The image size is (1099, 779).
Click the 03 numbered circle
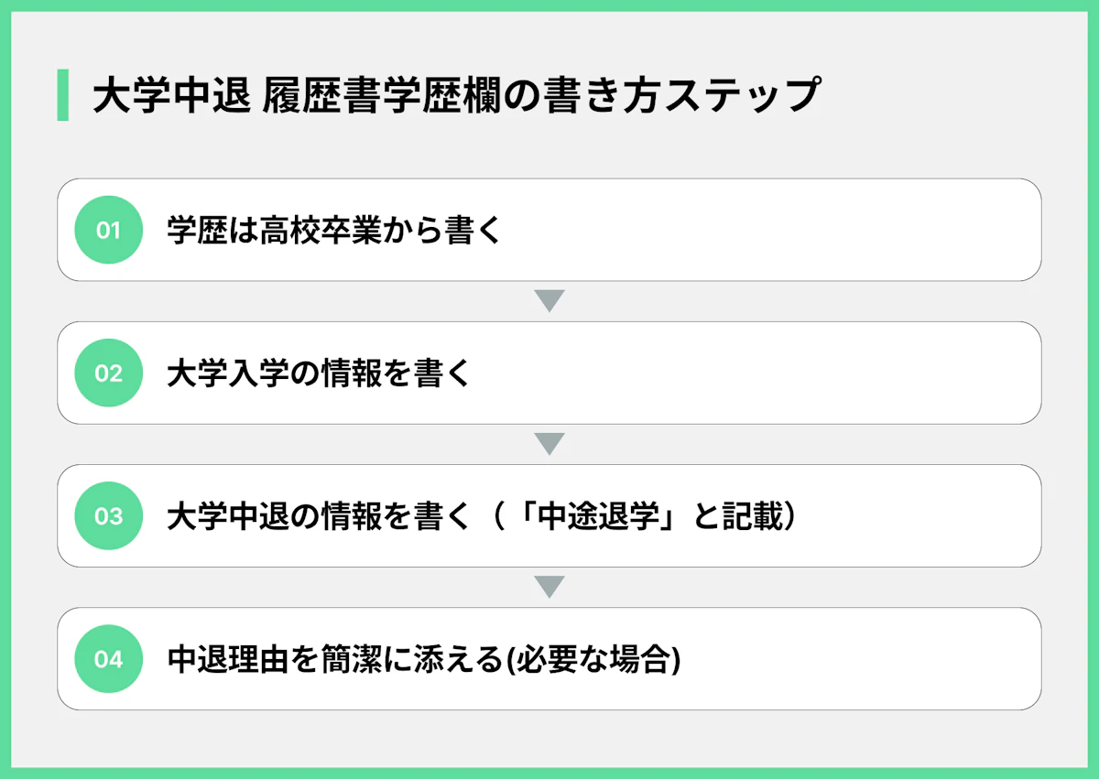(x=108, y=515)
